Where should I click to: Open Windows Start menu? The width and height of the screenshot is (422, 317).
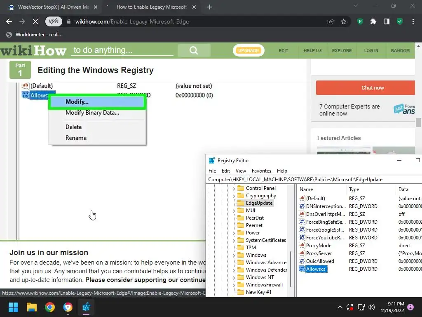[x=13, y=307]
